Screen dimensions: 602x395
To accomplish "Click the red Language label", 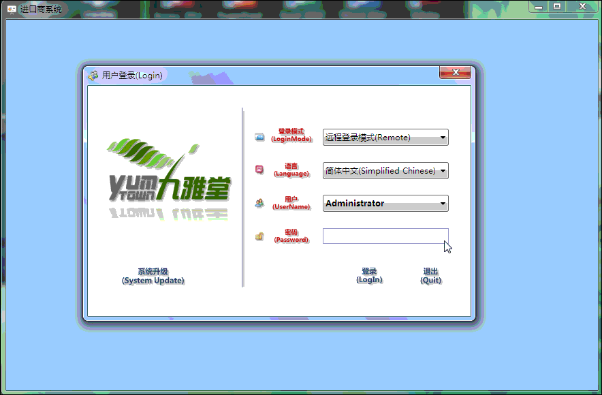I will tap(291, 170).
